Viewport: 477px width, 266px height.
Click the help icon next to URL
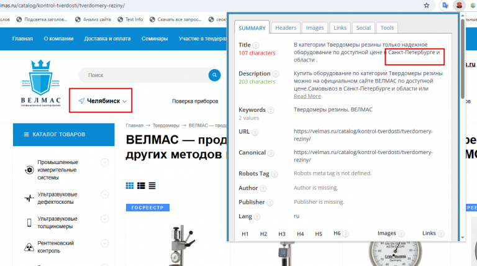[x=255, y=132]
